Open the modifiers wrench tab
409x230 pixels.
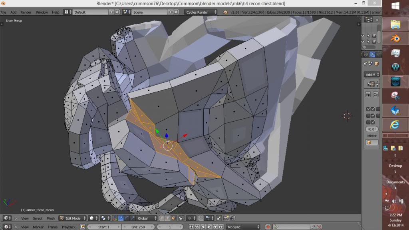click(372, 54)
